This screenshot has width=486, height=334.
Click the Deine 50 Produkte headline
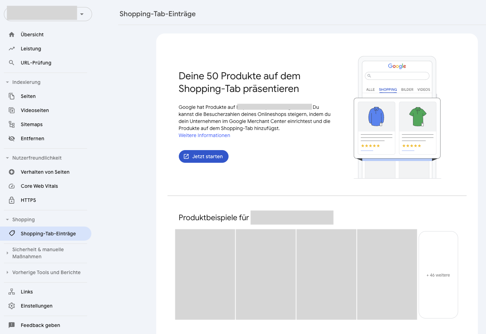(x=239, y=82)
